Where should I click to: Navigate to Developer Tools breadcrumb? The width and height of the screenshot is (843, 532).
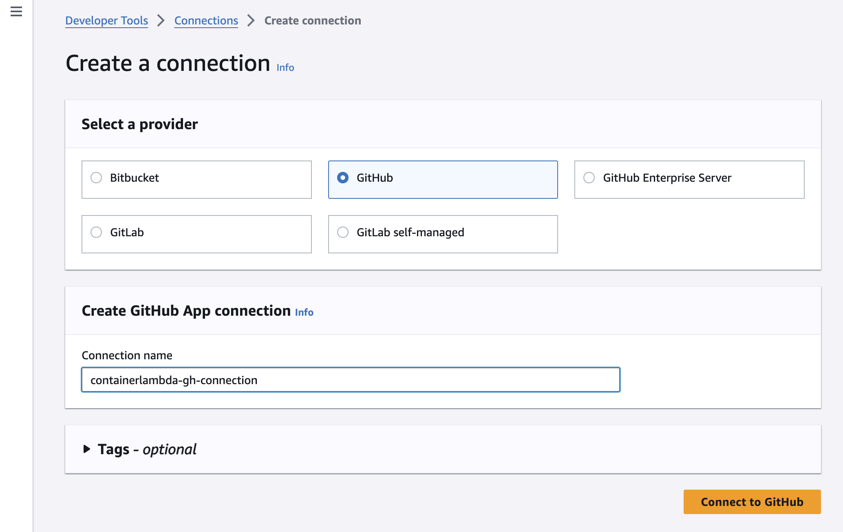(x=106, y=20)
